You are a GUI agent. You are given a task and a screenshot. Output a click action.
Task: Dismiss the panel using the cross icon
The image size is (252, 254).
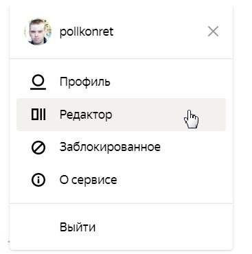coord(213,32)
